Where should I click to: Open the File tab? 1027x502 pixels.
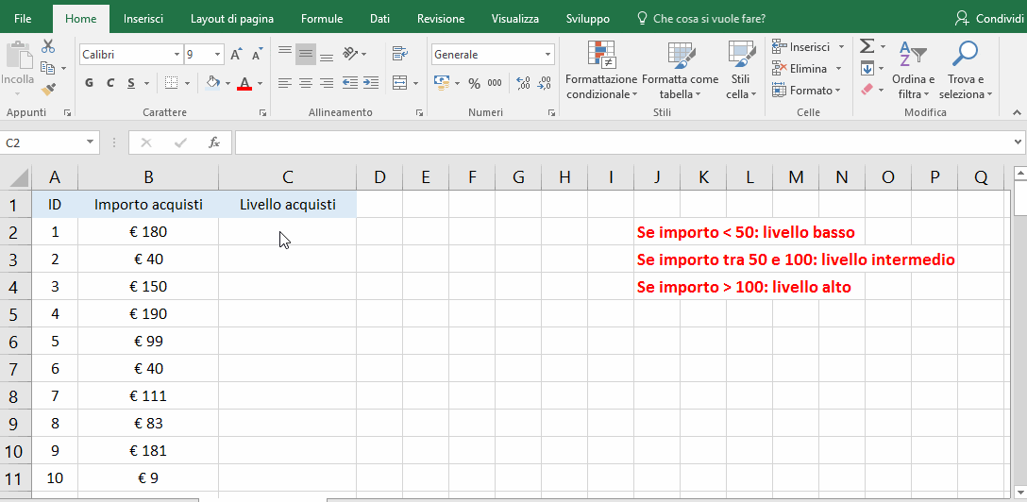click(x=23, y=18)
